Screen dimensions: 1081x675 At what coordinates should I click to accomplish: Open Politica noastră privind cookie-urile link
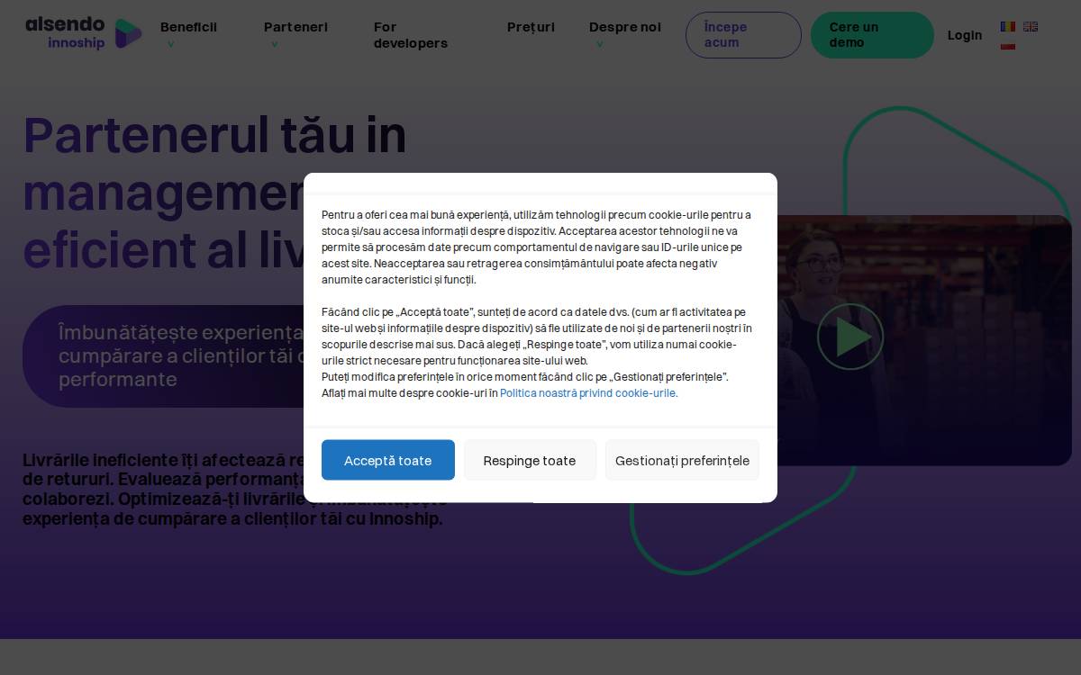point(588,393)
